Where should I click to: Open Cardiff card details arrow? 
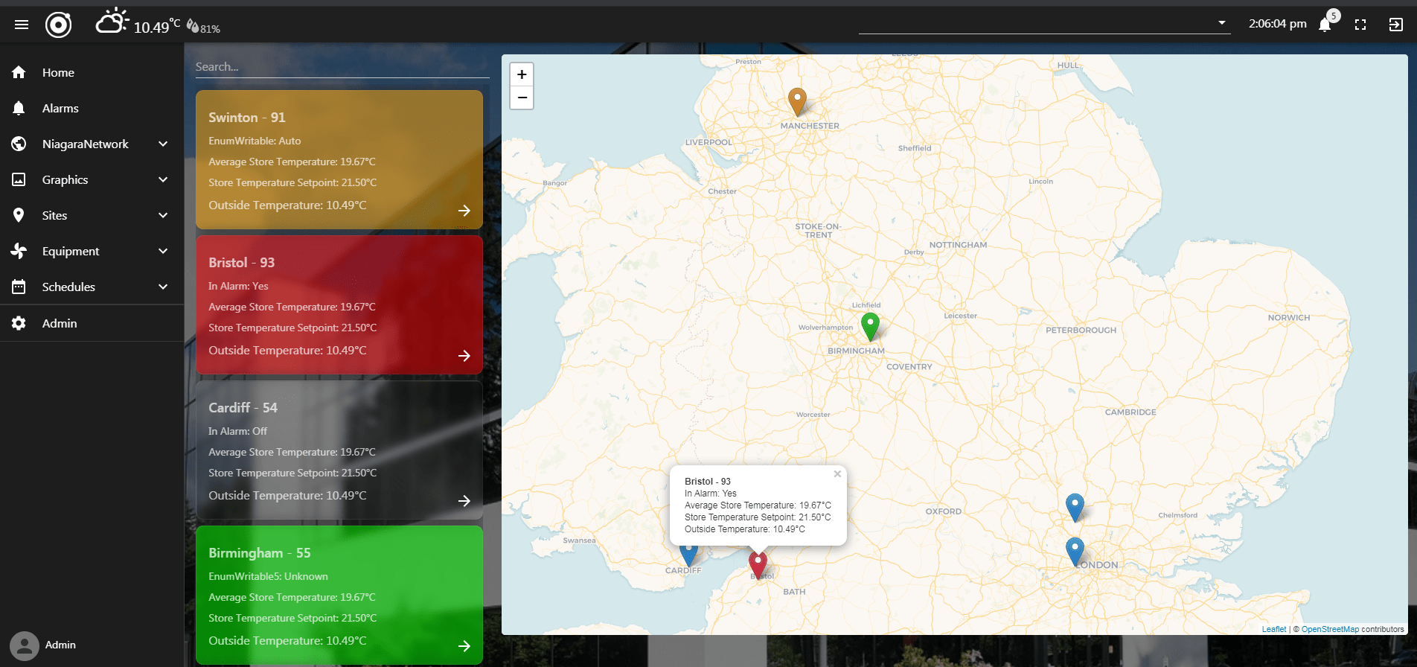pyautogui.click(x=464, y=501)
